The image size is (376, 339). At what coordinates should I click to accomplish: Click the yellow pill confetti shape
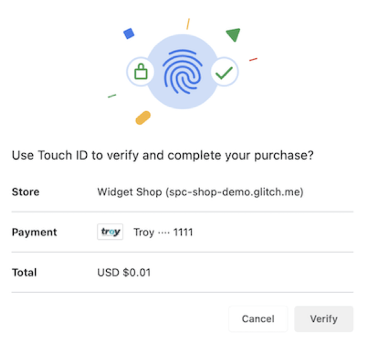pyautogui.click(x=143, y=118)
